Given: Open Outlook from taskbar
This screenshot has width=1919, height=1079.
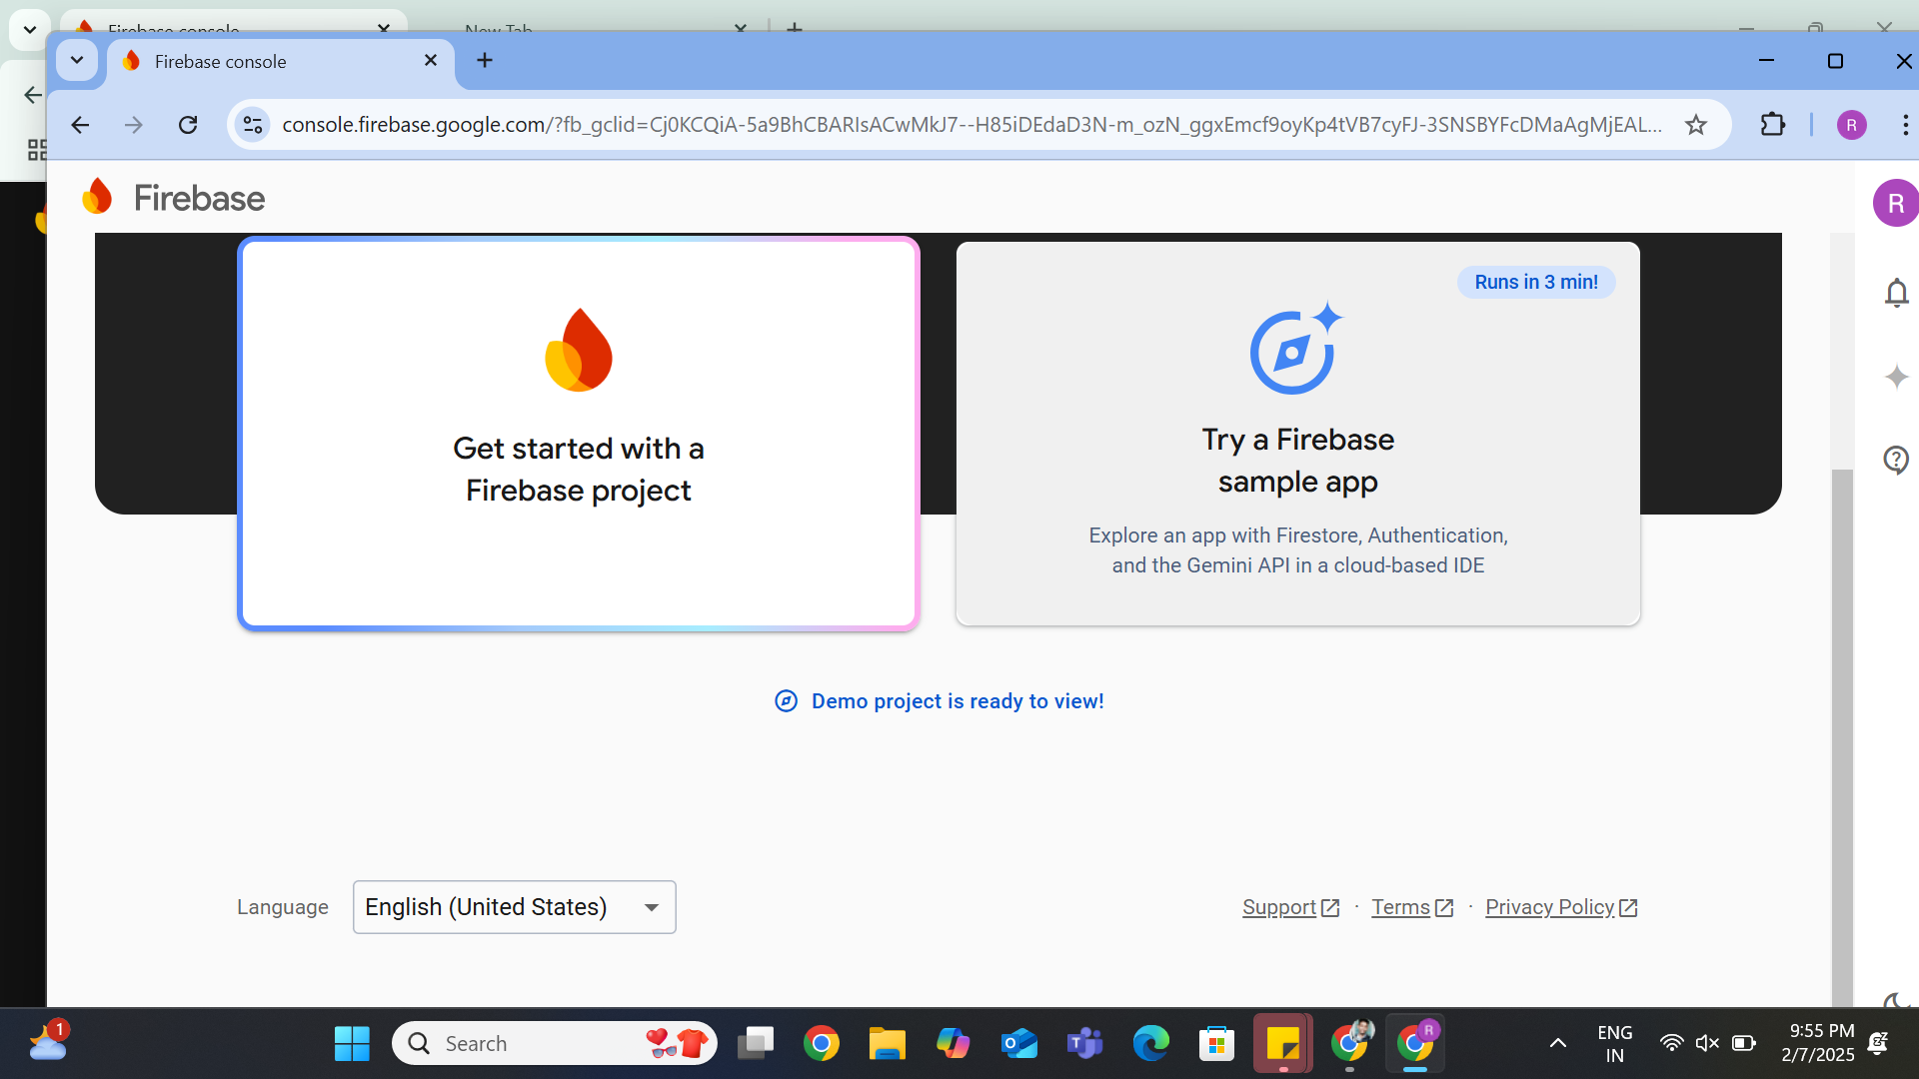Looking at the screenshot, I should click(x=1019, y=1043).
